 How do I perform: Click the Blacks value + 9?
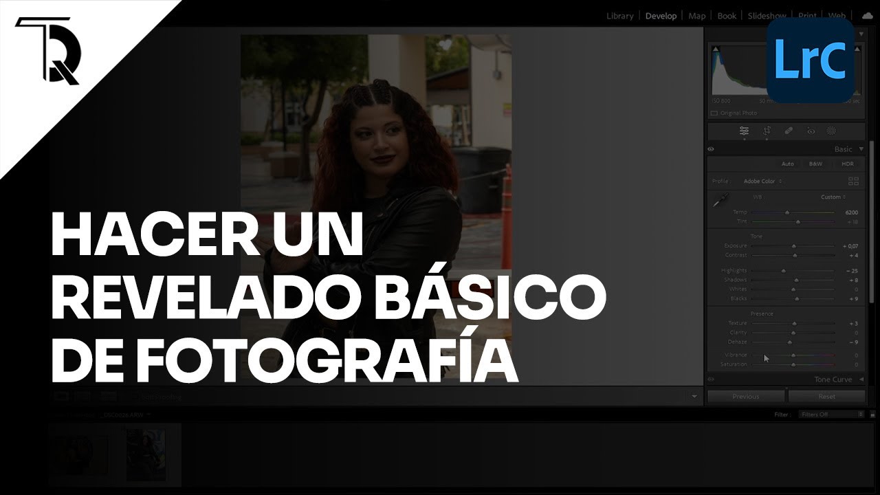coord(853,299)
